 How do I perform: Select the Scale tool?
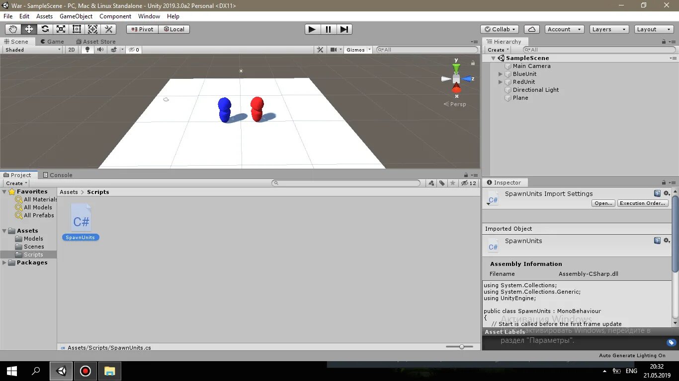[61, 29]
